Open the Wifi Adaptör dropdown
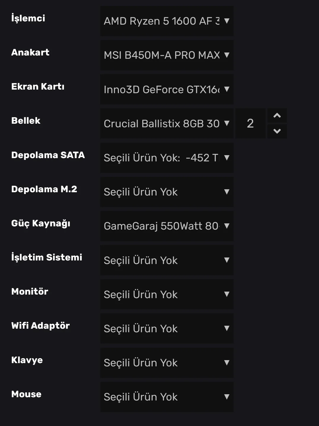This screenshot has width=319, height=426. pos(167,328)
